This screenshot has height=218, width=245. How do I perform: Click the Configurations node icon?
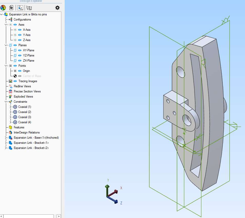click(11, 20)
